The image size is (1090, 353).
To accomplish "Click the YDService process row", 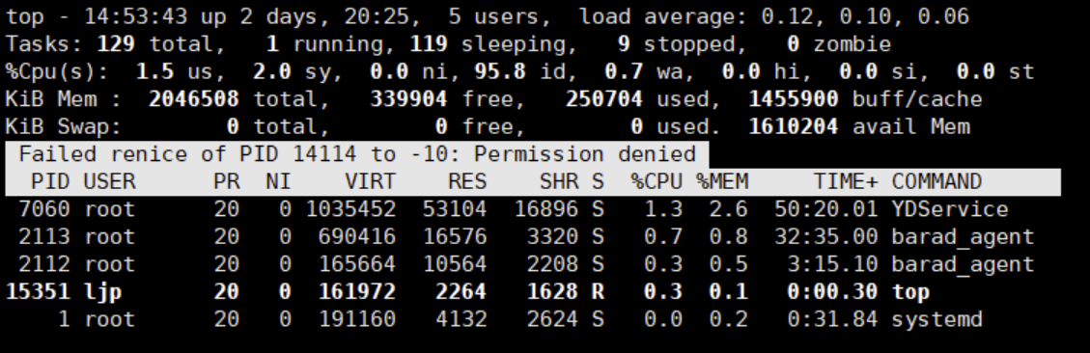I will coord(533,209).
